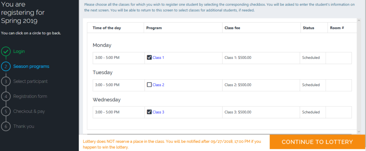
Task: Click the Program column header
Action: pyautogui.click(x=154, y=28)
